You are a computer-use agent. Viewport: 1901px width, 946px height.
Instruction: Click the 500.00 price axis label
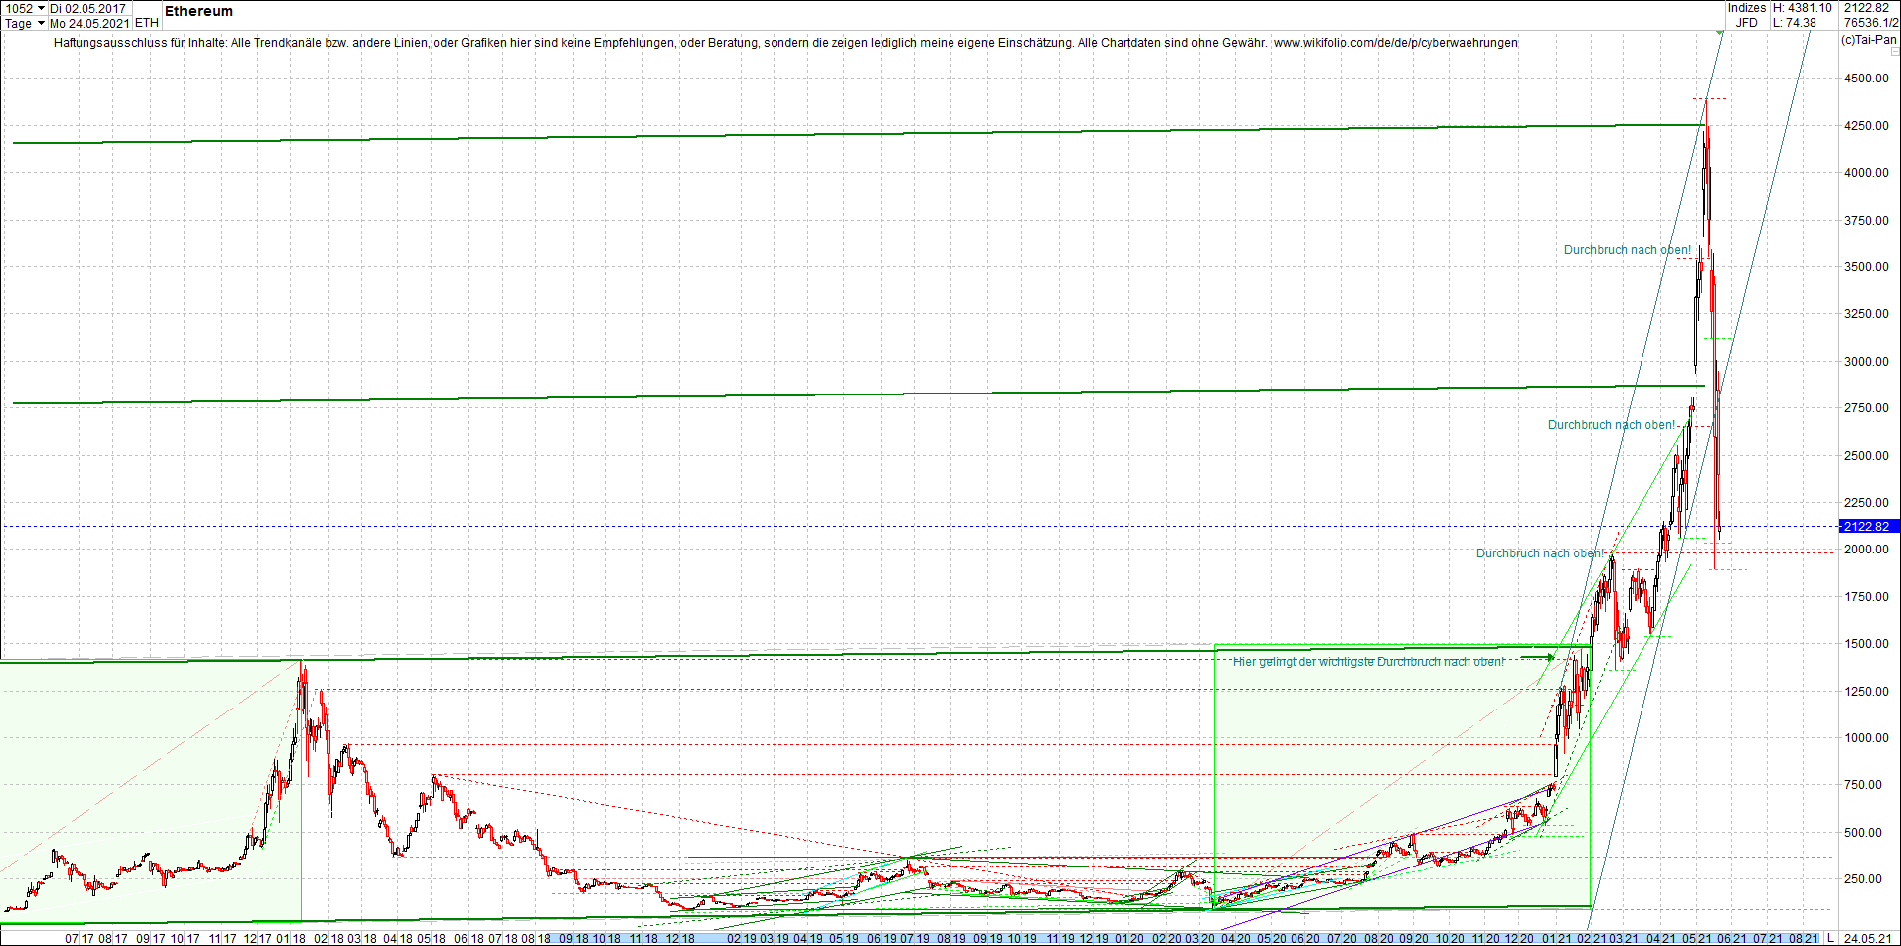coord(1862,833)
